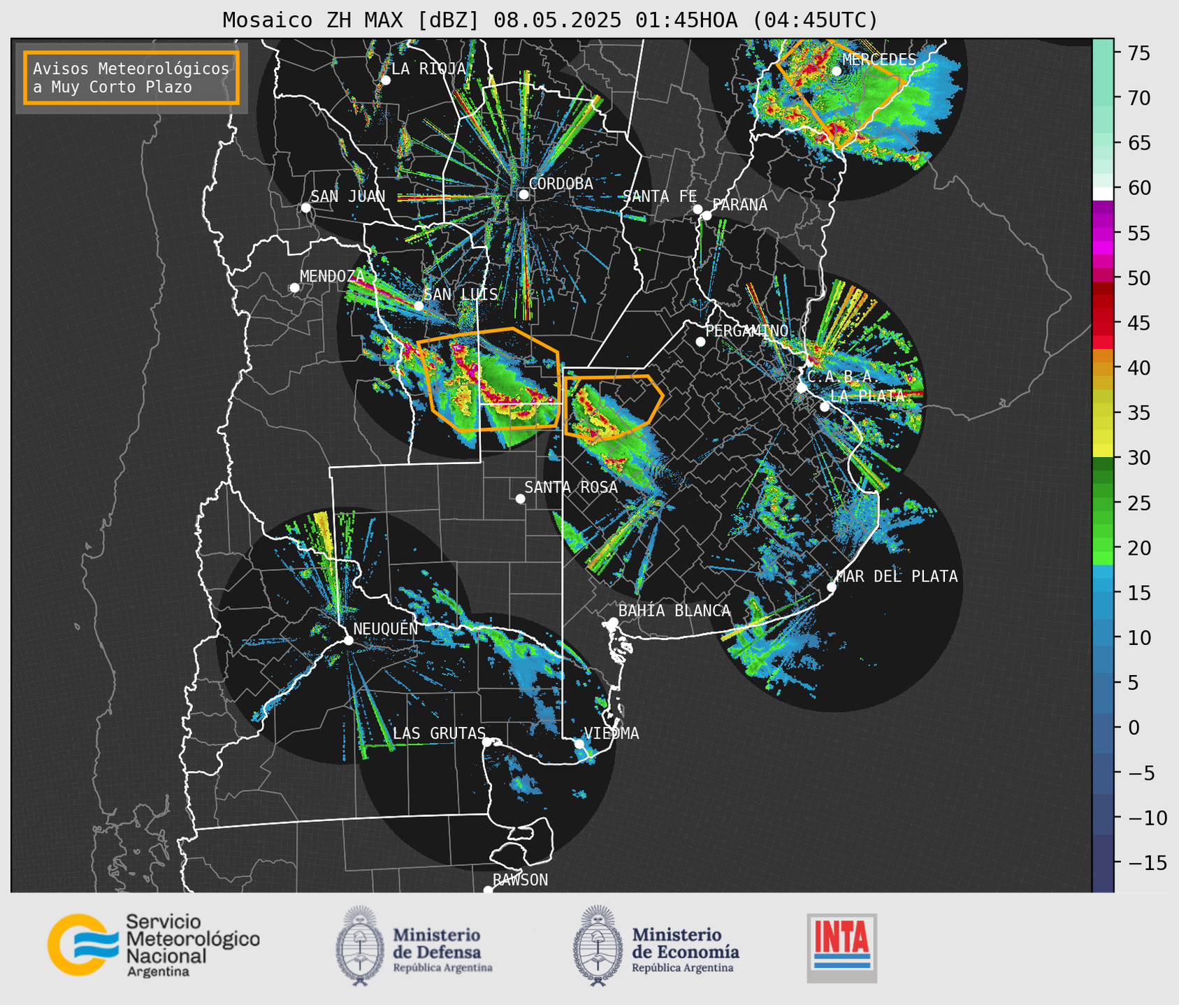The width and height of the screenshot is (1179, 1005).
Task: Click the Santa Rosa city marker
Action: pyautogui.click(x=520, y=499)
